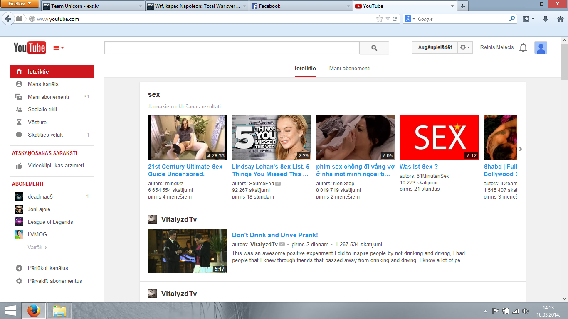Click the Firefox menu button

20,4
